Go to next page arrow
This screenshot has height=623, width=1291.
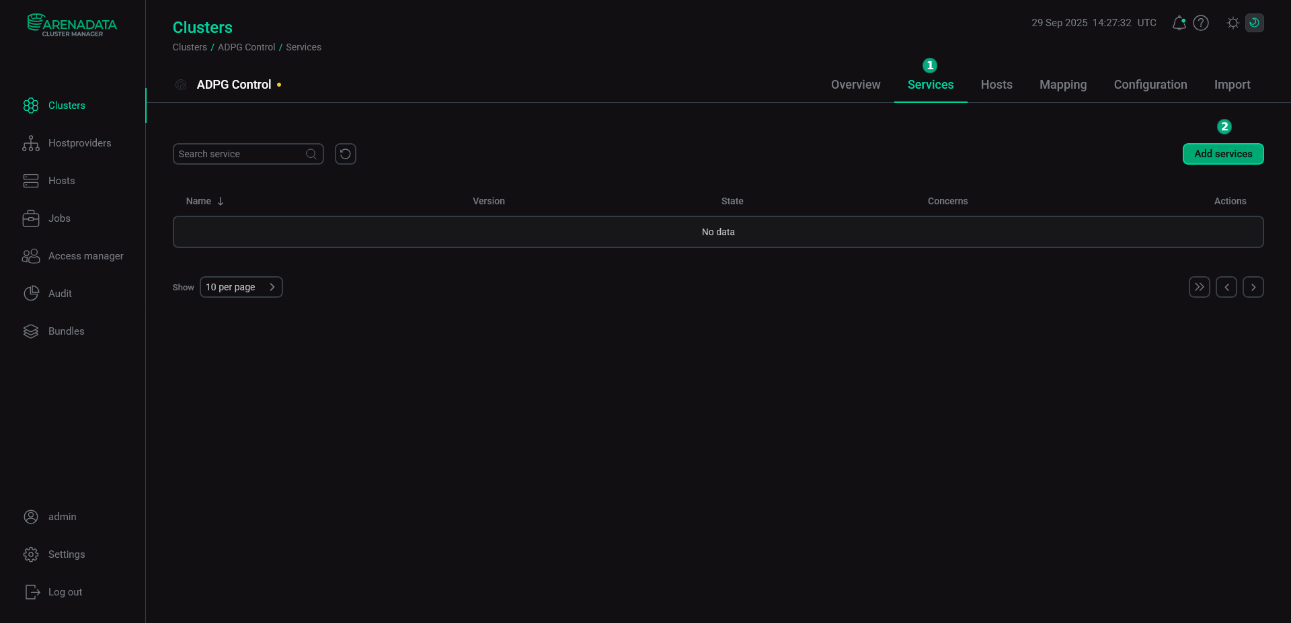coord(1253,287)
